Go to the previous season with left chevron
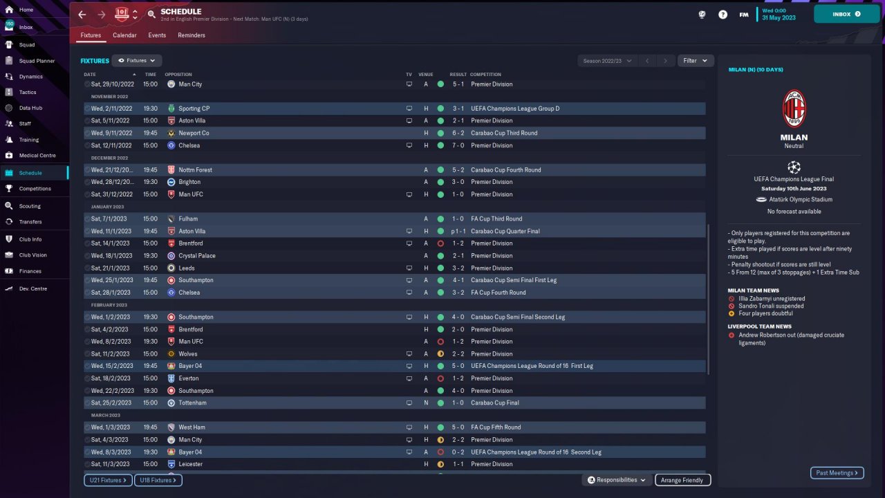885x498 pixels. click(647, 61)
